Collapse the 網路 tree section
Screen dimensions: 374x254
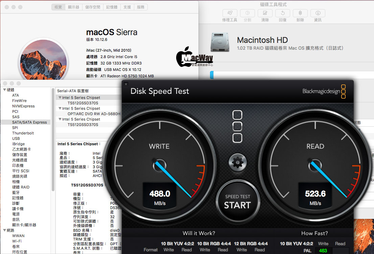click(x=4, y=230)
